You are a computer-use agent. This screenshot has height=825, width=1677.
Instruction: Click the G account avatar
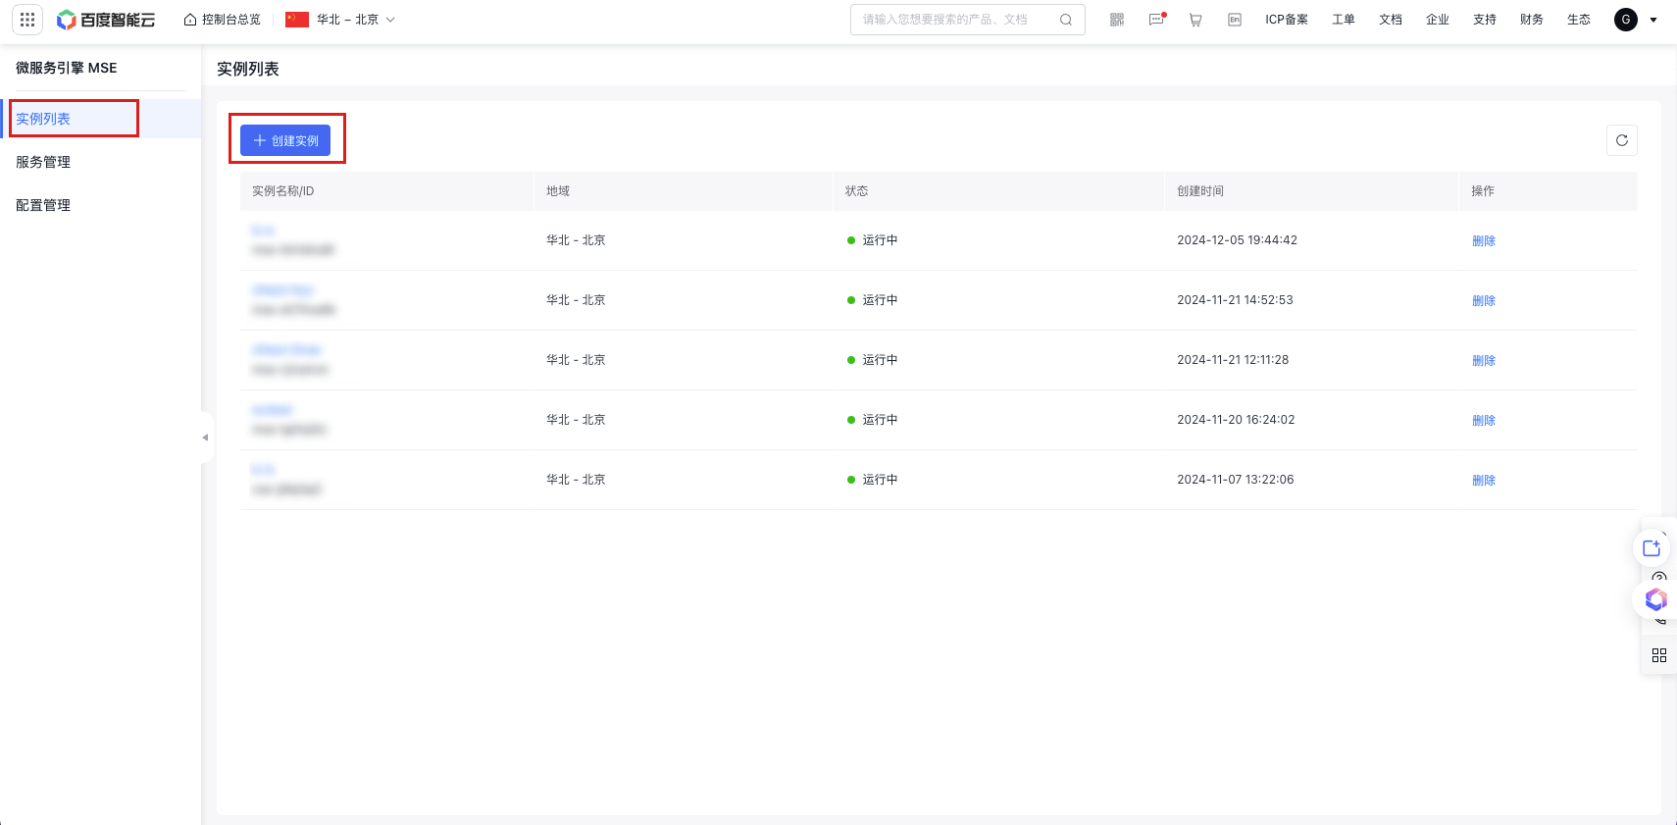pos(1626,20)
